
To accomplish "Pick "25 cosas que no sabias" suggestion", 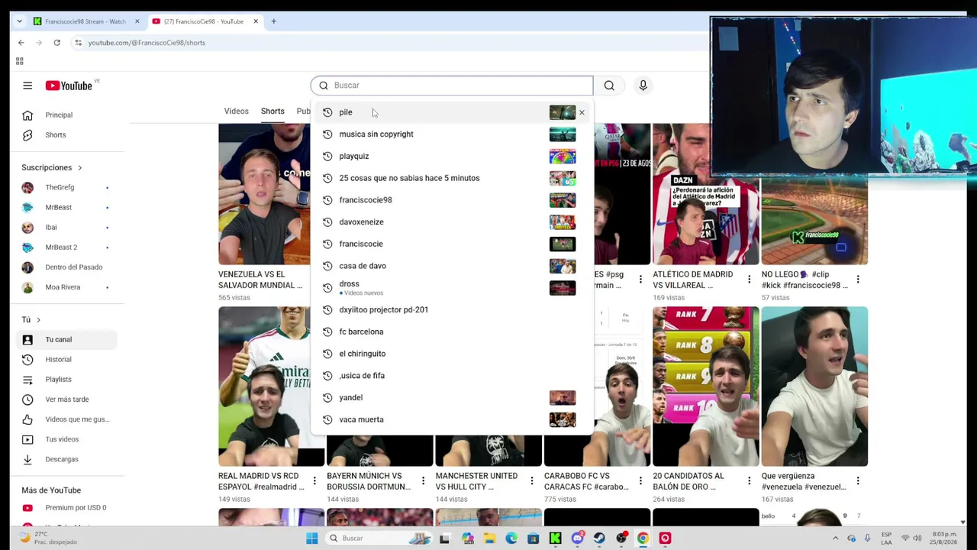I will pos(451,178).
